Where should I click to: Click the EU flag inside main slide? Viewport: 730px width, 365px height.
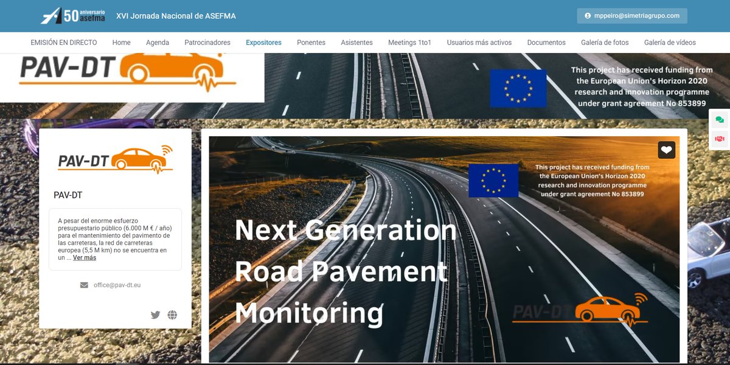click(x=493, y=180)
